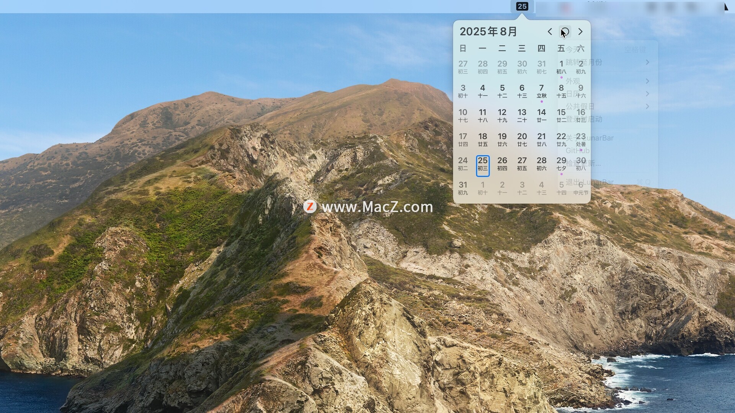735x413 pixels.
Task: Select greyed July 27 labeled 初三
Action: click(x=463, y=68)
